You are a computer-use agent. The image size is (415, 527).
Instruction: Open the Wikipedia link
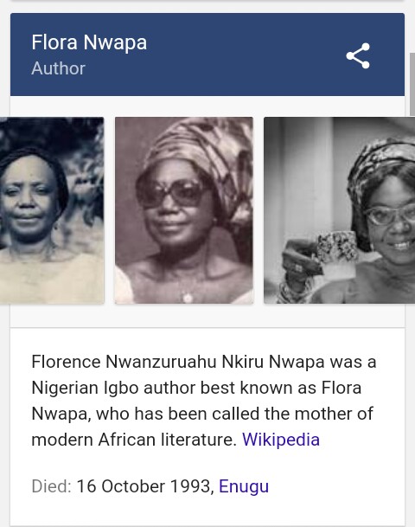(281, 440)
